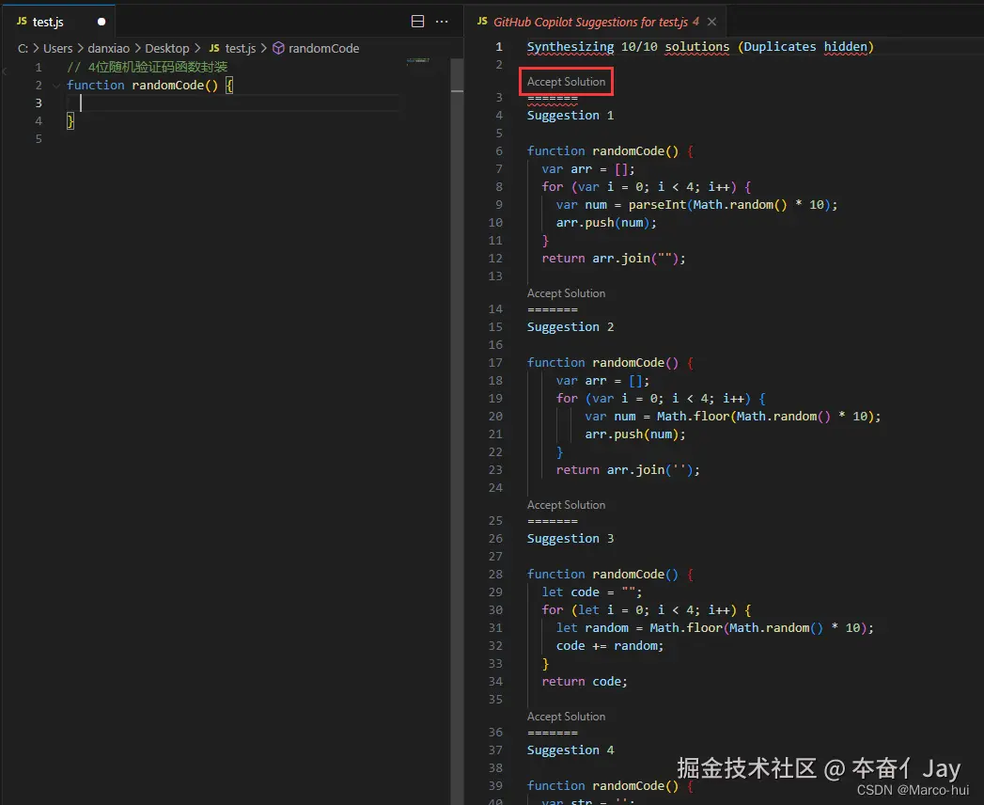984x805 pixels.
Task: Click the unsaved dot on the test.js tab
Action: pos(102,22)
